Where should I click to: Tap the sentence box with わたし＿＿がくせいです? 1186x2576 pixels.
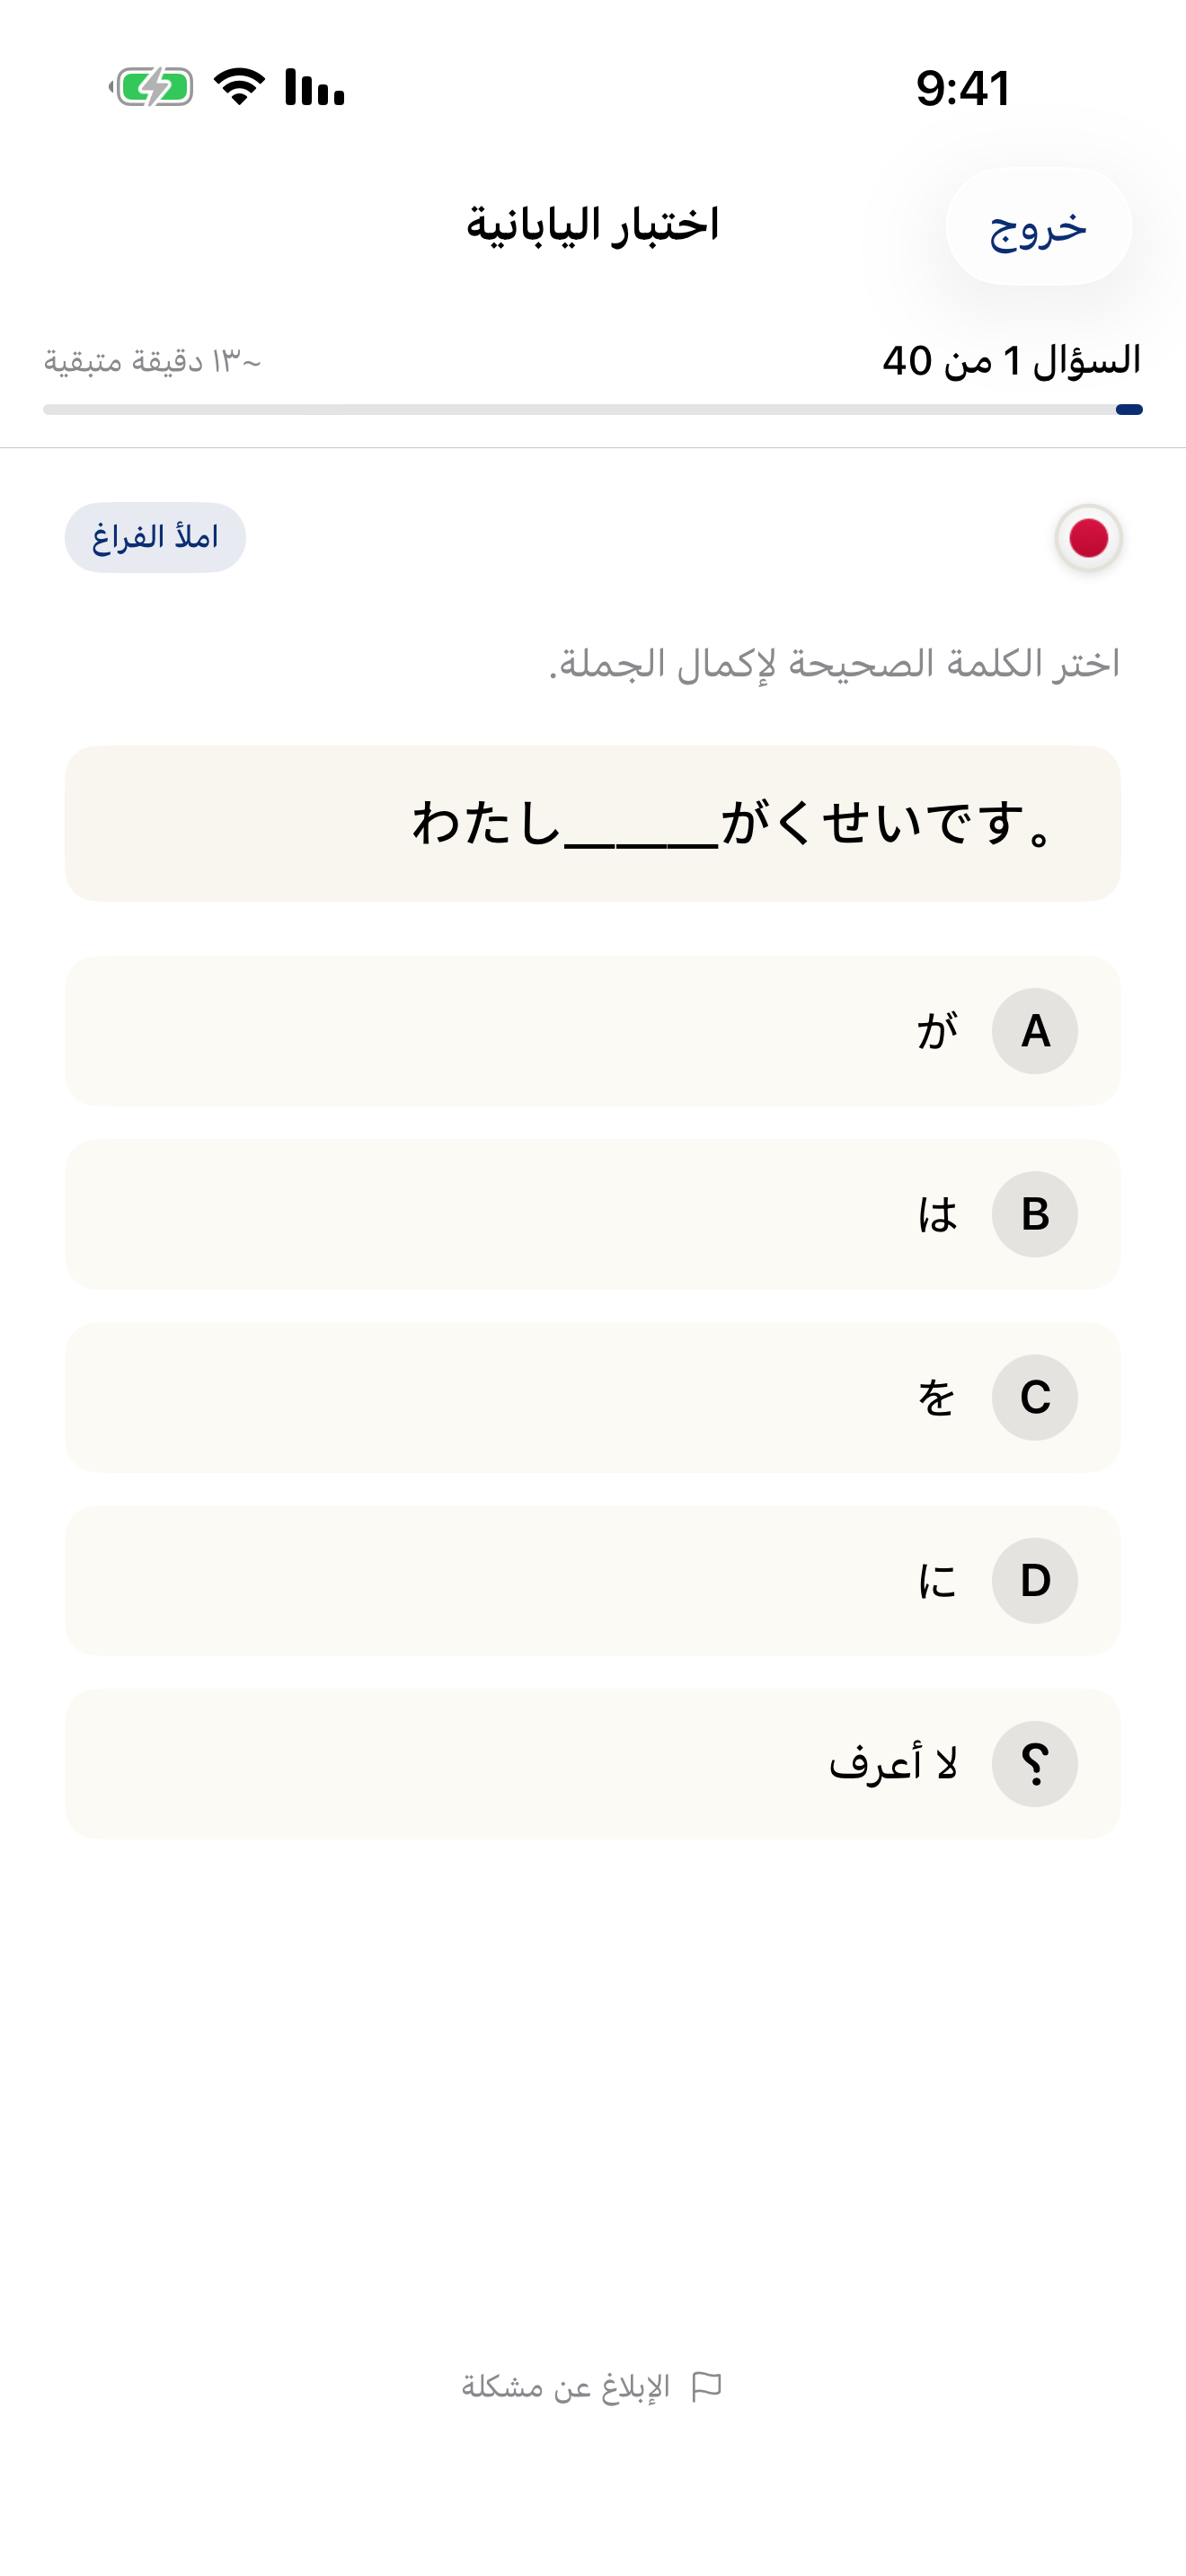(x=593, y=822)
